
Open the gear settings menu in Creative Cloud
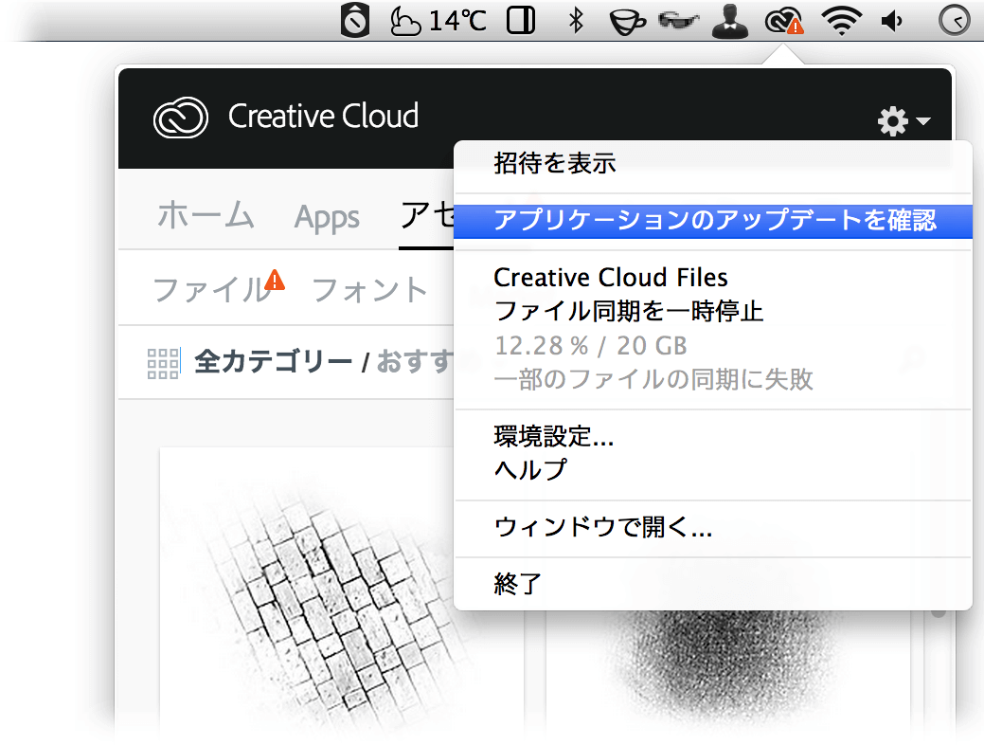pyautogui.click(x=903, y=120)
